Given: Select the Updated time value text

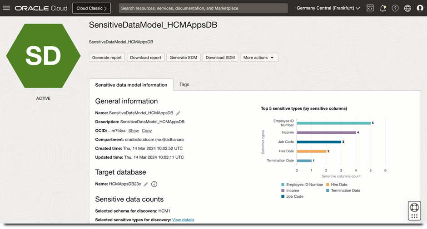Looking at the screenshot, I should click(x=154, y=157).
